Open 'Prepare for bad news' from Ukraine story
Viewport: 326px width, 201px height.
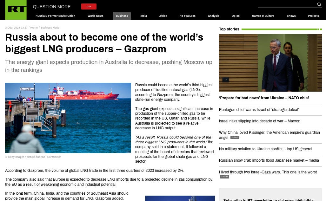264,98
